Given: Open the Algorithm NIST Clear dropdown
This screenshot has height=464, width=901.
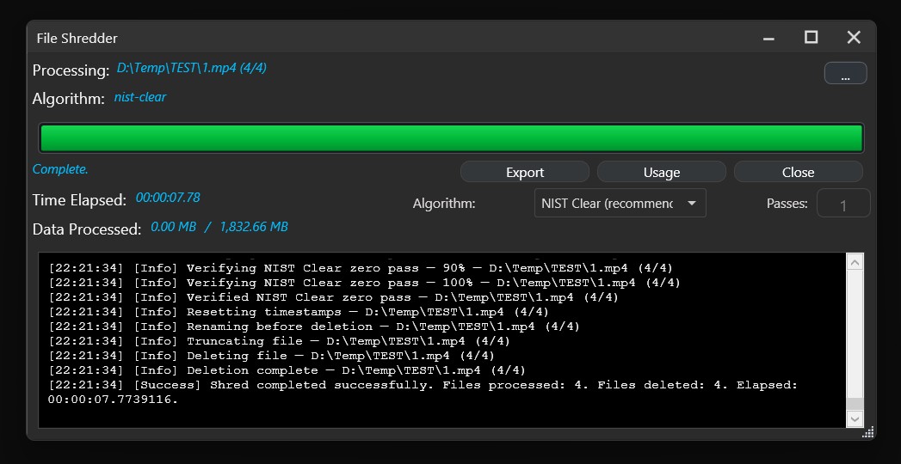Looking at the screenshot, I should click(620, 203).
